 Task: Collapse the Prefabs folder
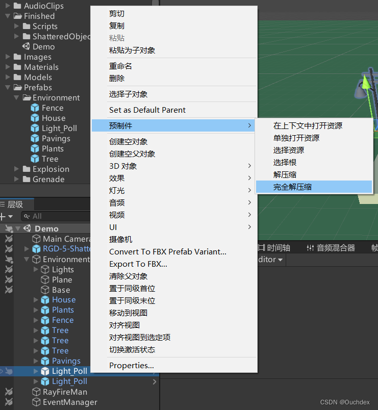(x=8, y=87)
